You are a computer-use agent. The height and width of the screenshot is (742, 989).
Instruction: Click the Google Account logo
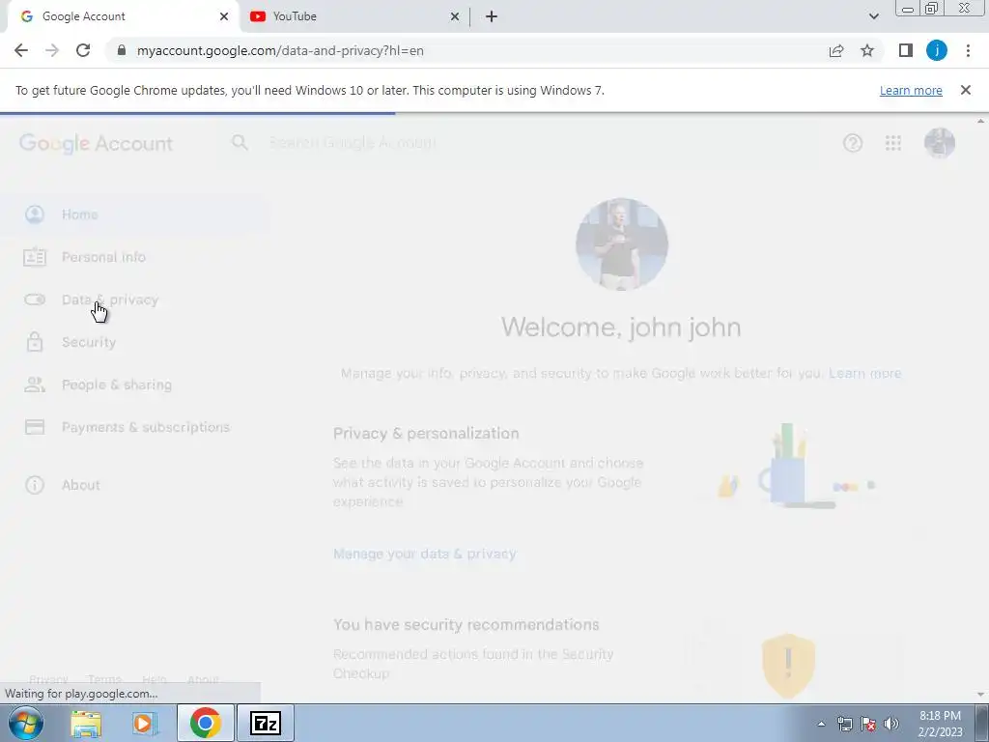click(96, 143)
